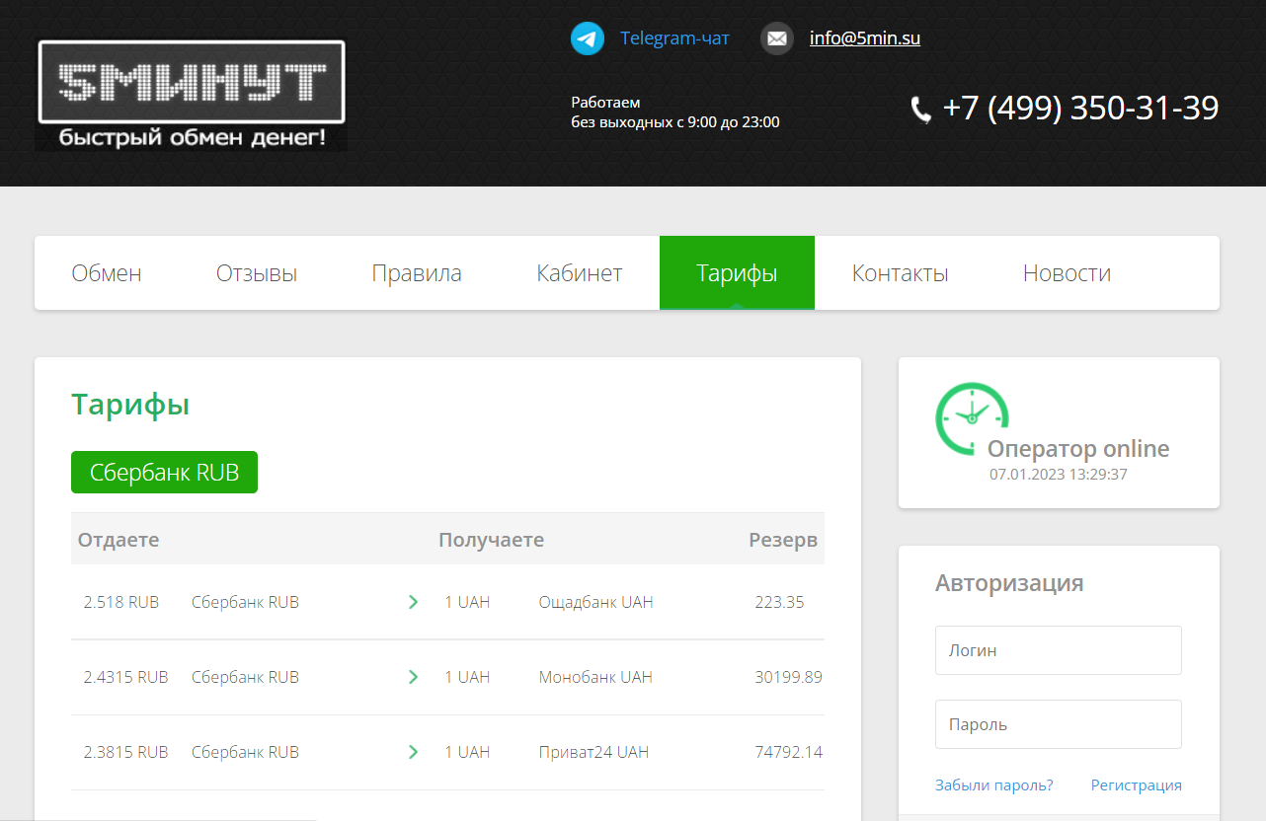Open the Контакты page
Image resolution: width=1266 pixels, height=821 pixels.
coord(901,273)
